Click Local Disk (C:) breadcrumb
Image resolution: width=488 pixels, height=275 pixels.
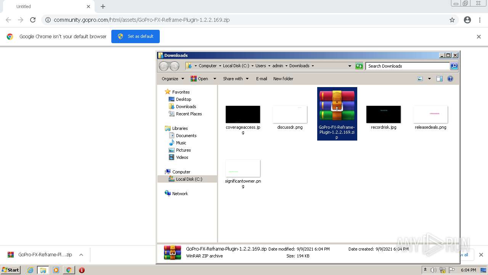coord(236,66)
